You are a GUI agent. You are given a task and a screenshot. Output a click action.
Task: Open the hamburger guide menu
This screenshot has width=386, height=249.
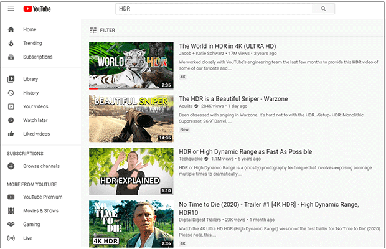tap(11, 9)
